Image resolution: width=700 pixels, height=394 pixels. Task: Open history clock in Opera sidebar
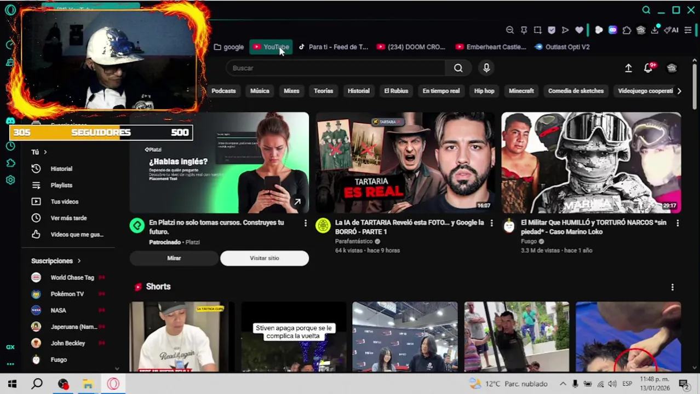(10, 146)
